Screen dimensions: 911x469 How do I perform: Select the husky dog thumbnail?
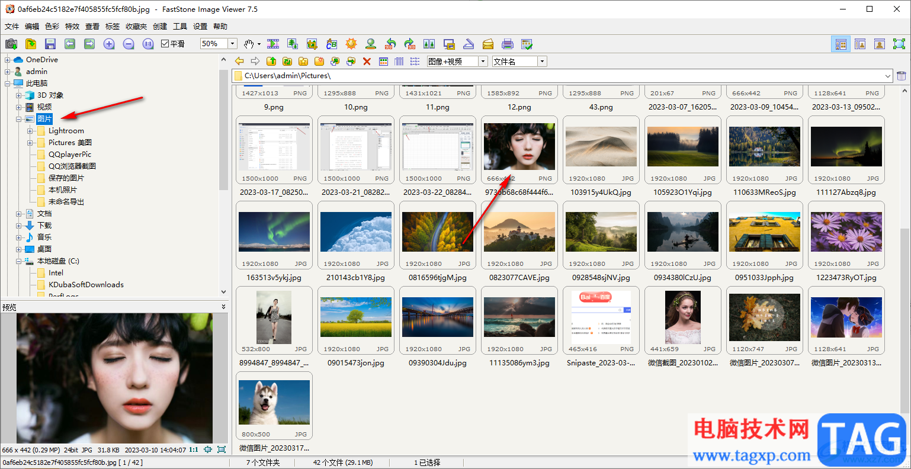pyautogui.click(x=274, y=403)
